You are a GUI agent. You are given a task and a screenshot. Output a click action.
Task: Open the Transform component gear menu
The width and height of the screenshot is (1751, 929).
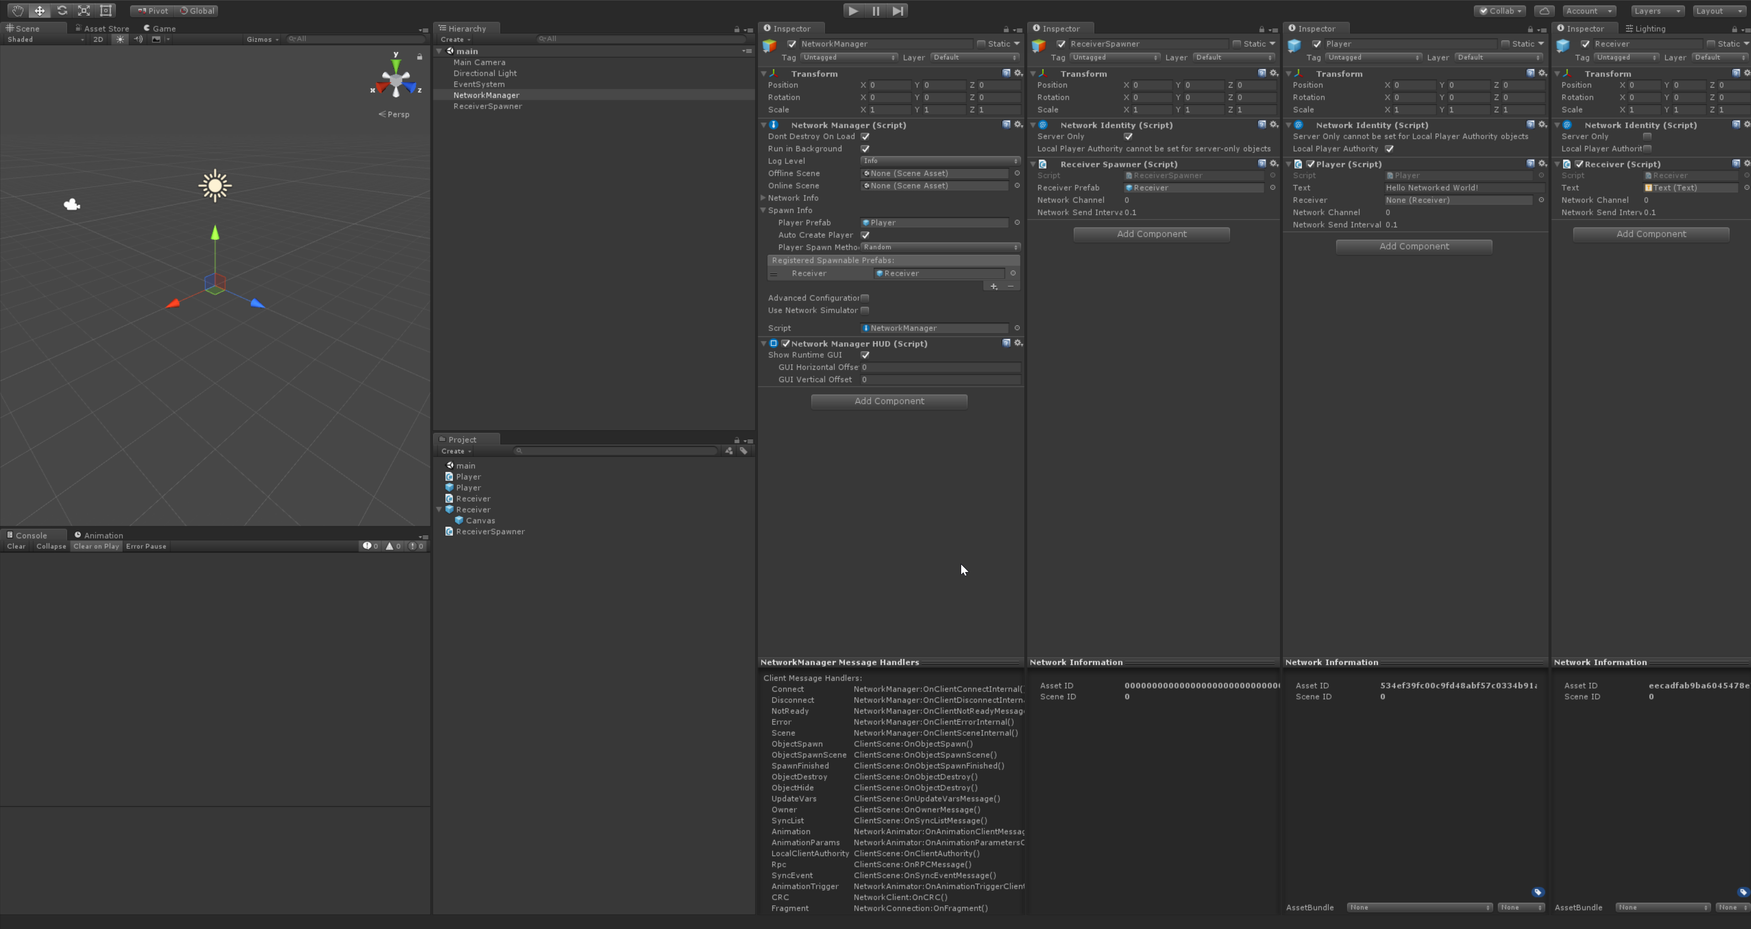pos(1017,73)
